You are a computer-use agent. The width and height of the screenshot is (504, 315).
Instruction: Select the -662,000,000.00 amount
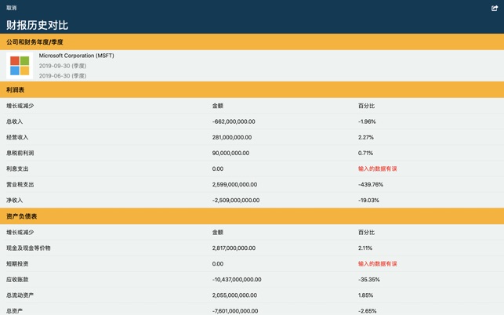coord(234,121)
